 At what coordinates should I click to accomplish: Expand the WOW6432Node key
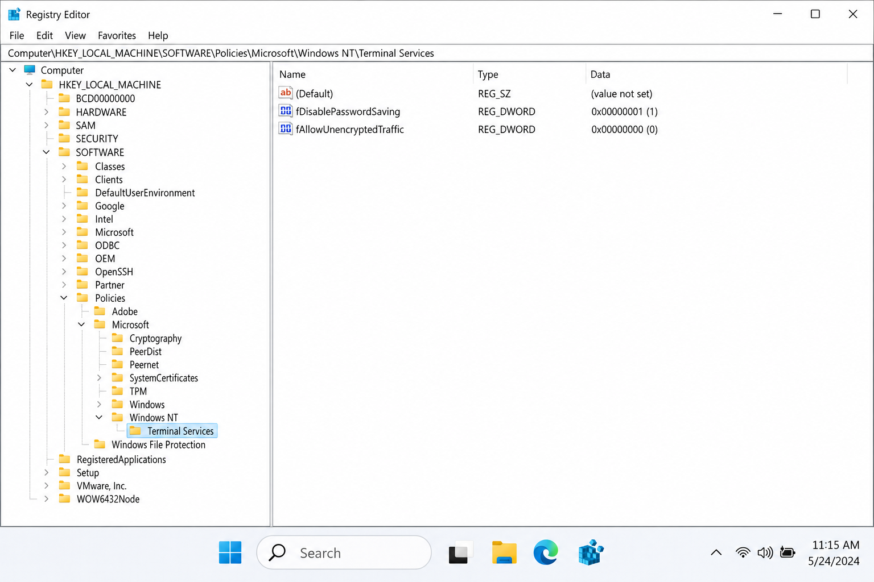(47, 499)
